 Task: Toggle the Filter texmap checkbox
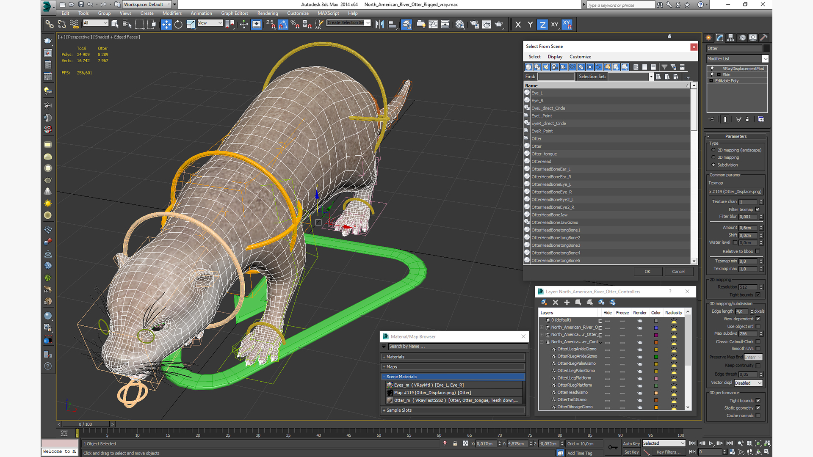click(x=758, y=209)
